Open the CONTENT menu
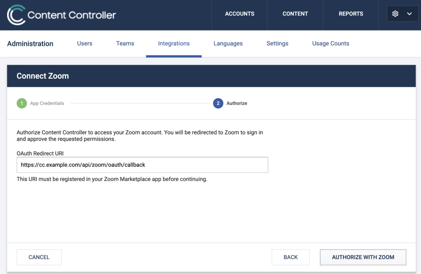The height and width of the screenshot is (274, 421). (295, 14)
